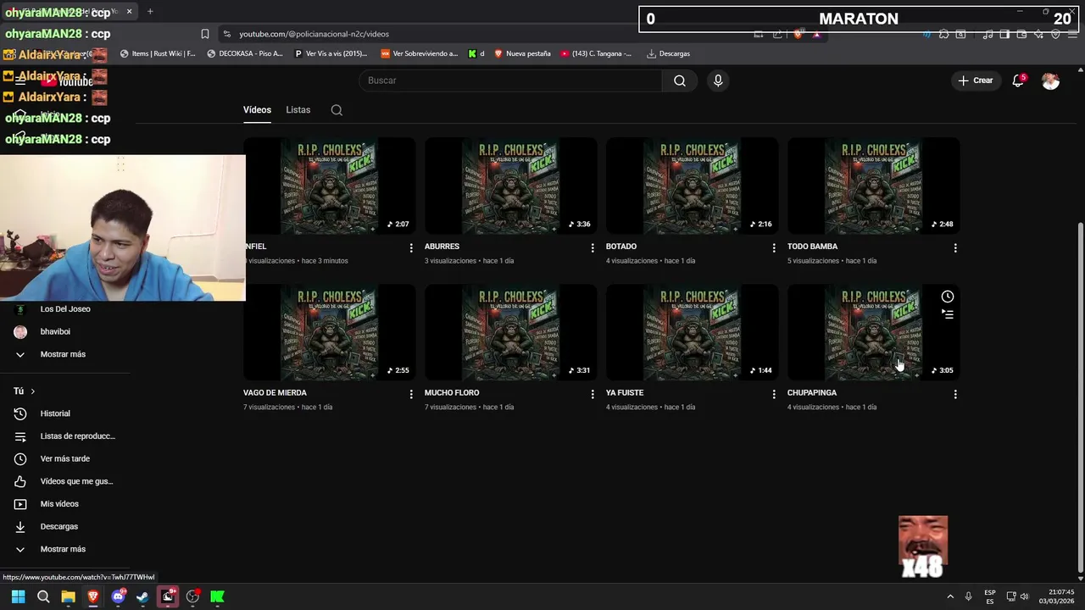This screenshot has height=610, width=1085.
Task: Open Ver Vis a vis bookmark
Action: [331, 53]
